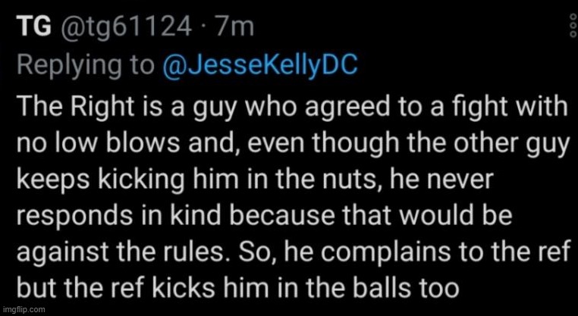Click the 7m tweet timestamp
Screen dimensions: 578x316
(236, 29)
